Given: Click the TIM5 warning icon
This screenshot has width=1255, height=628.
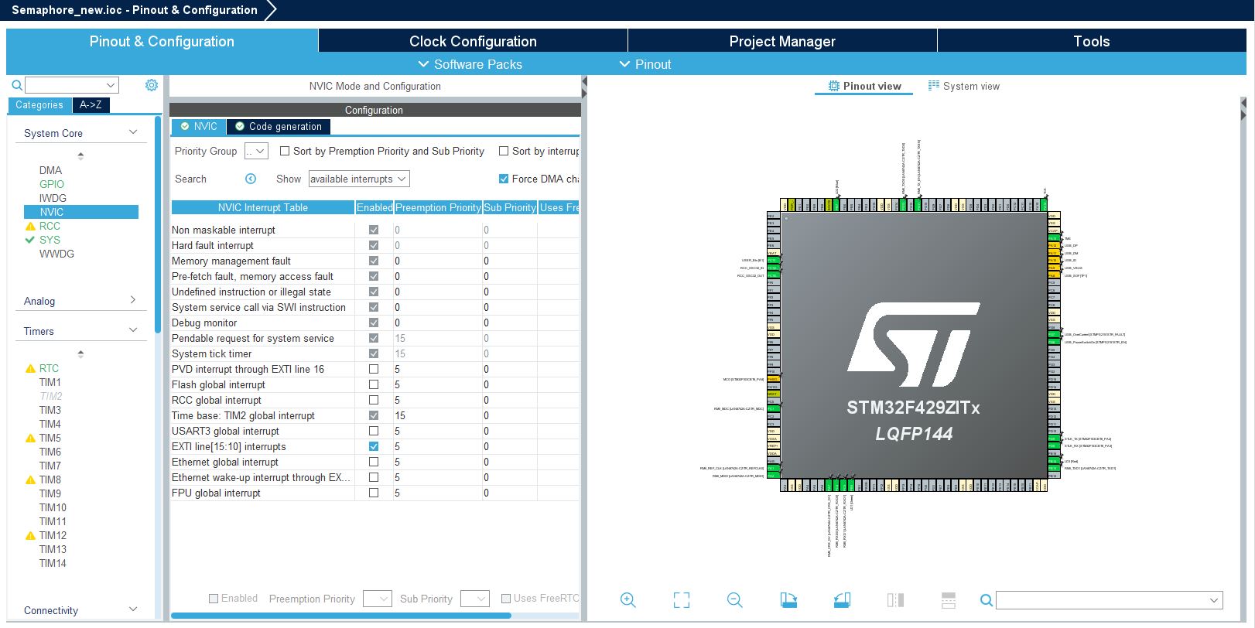Looking at the screenshot, I should pos(31,438).
